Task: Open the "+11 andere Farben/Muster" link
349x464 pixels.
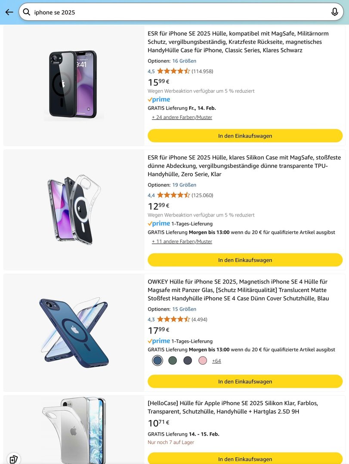Action: point(182,241)
